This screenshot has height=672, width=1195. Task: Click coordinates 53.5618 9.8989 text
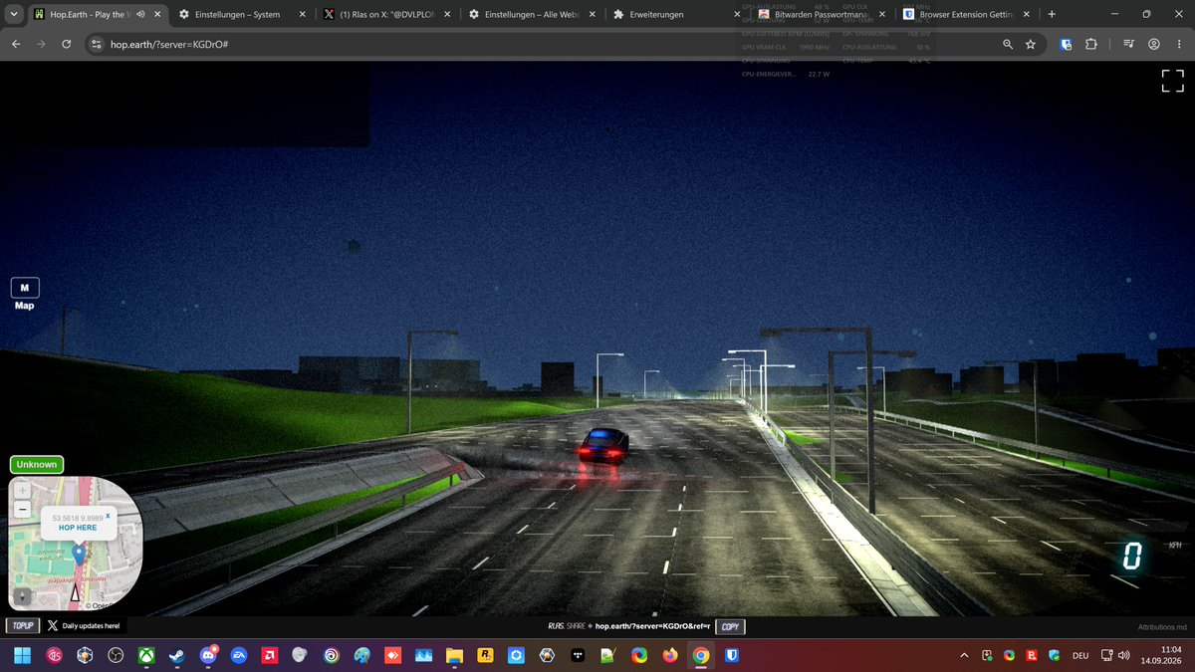78,518
